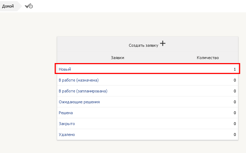Viewport: 246px width, 153px height.
Task: Go to Домой breadcrumb
Action: 8,6
